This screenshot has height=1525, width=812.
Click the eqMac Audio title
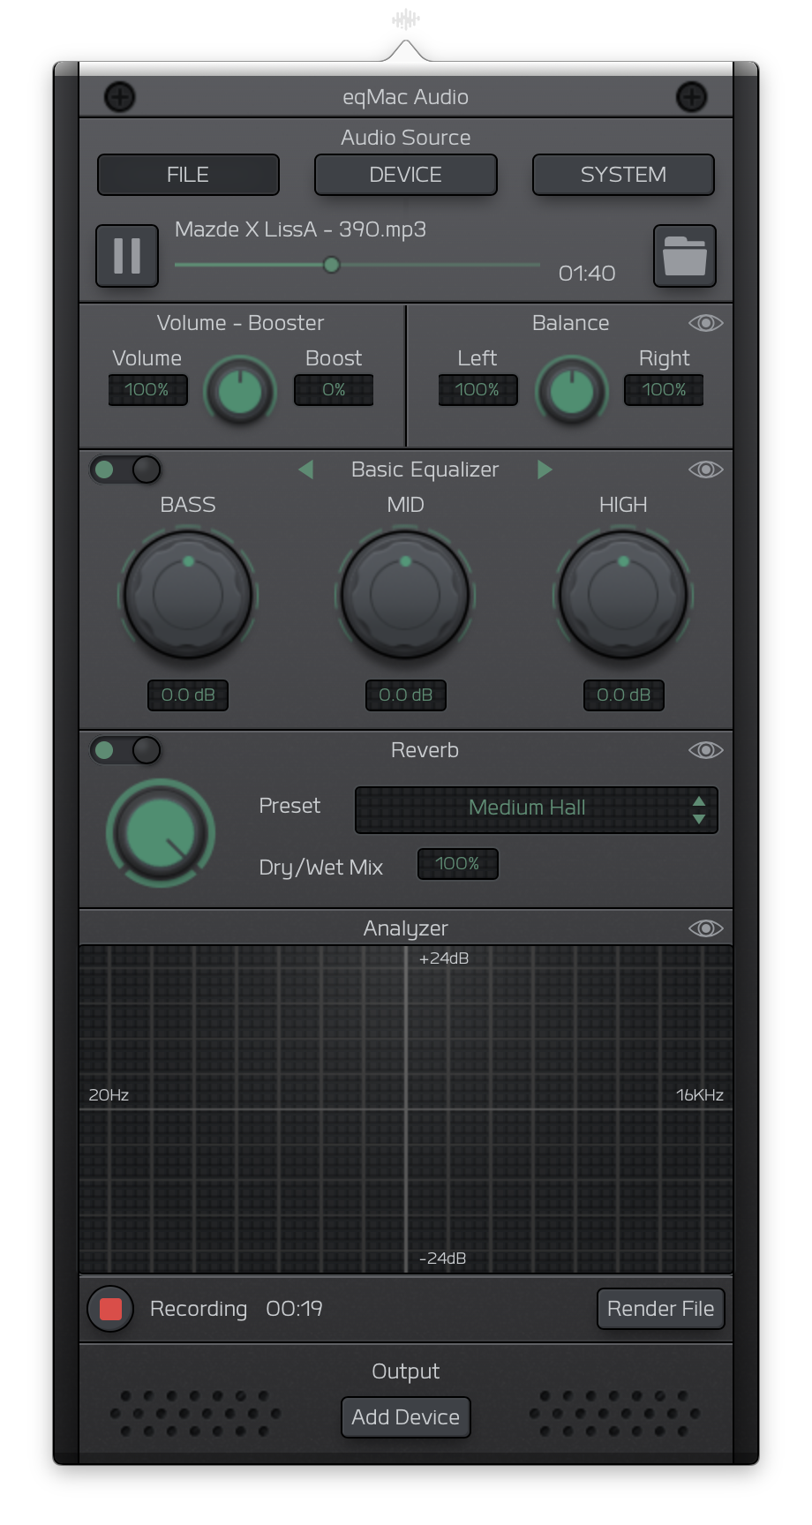pyautogui.click(x=406, y=97)
